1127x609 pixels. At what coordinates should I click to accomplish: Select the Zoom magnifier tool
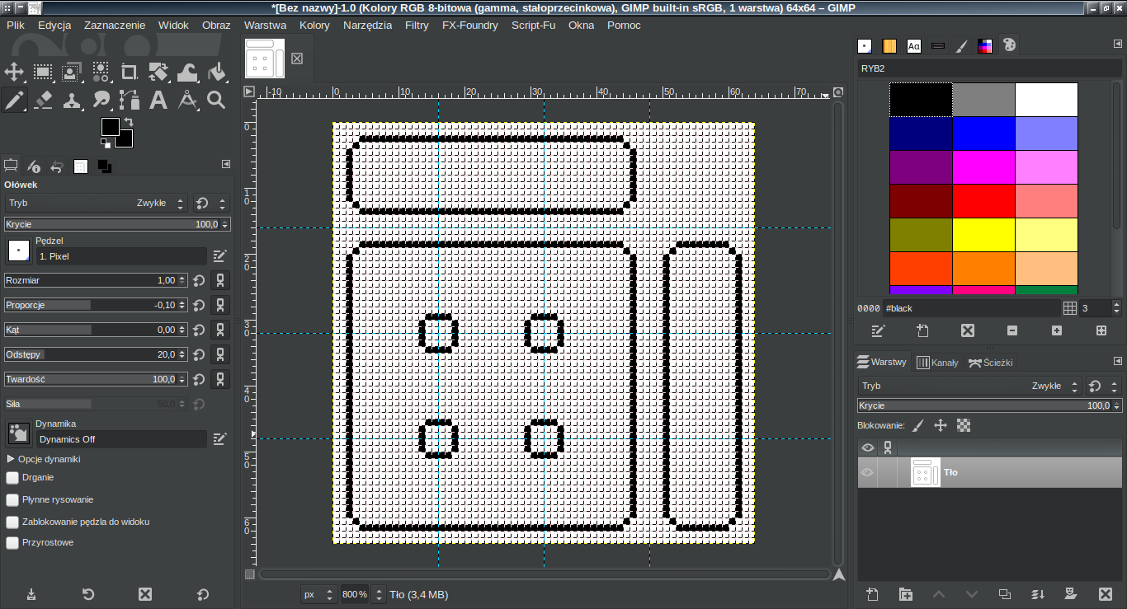tap(216, 101)
